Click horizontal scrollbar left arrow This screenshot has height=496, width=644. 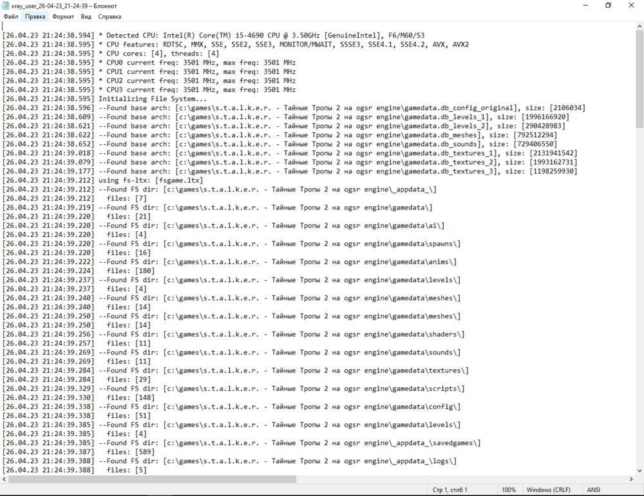(x=4, y=479)
